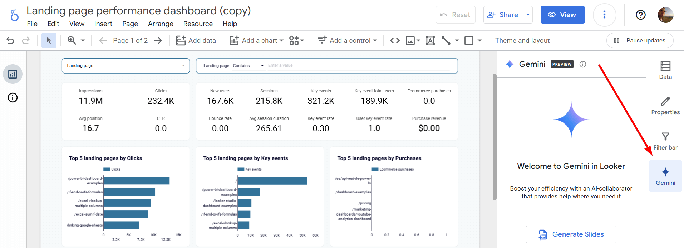Image resolution: width=684 pixels, height=248 pixels.
Task: Open the Arrange menu
Action: [x=161, y=24]
